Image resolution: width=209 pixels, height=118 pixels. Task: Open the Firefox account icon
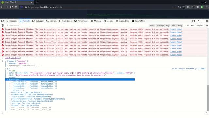[198, 7]
